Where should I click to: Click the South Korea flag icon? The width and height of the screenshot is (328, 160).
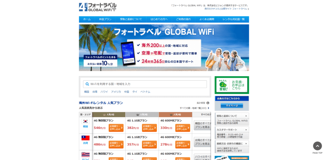tap(85, 121)
